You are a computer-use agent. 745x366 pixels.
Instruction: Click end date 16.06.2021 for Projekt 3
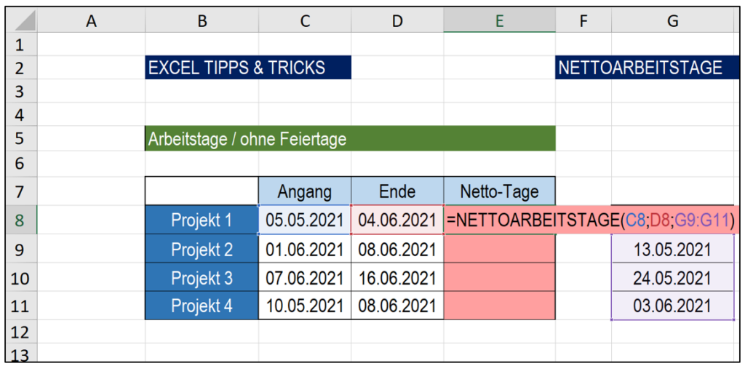(x=397, y=278)
